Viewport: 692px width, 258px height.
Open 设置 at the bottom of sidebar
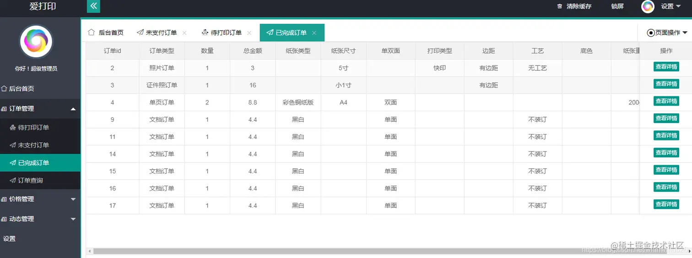[9, 239]
